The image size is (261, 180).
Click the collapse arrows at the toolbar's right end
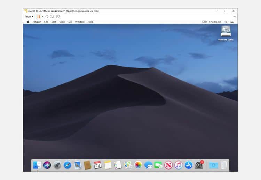tap(235, 17)
